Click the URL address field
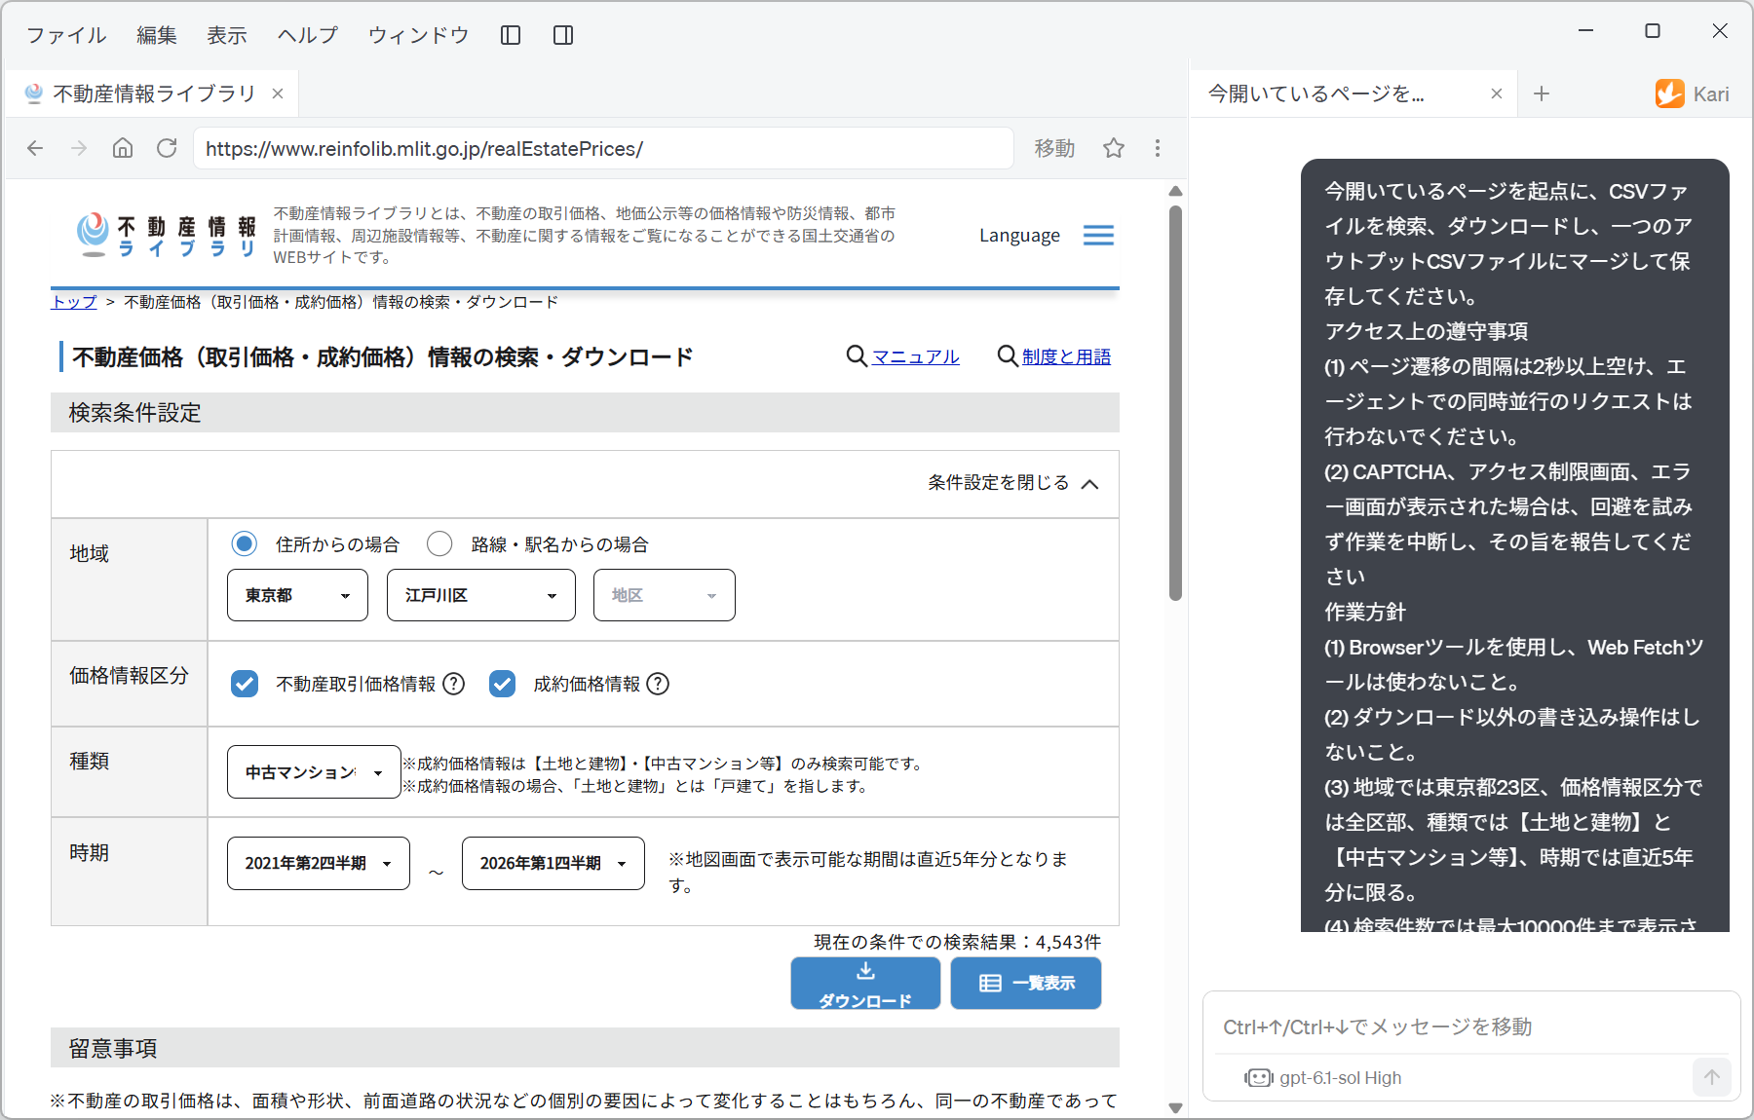 603,148
